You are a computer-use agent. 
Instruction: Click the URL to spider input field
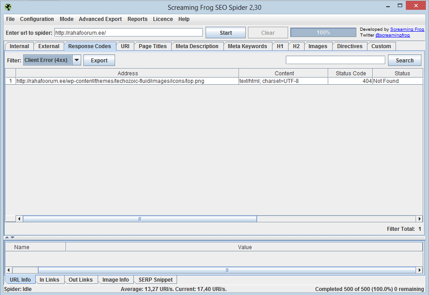128,33
